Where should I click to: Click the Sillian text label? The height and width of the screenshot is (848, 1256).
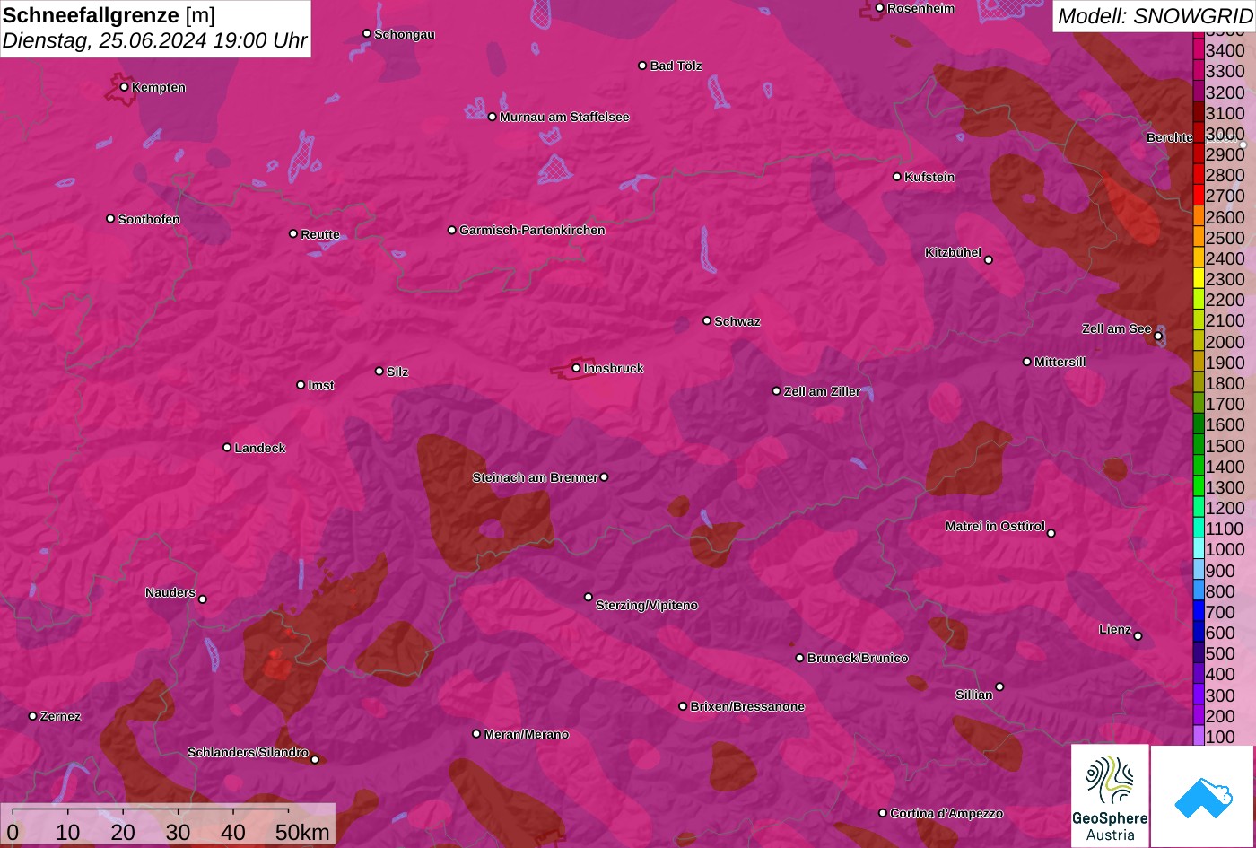pos(974,695)
